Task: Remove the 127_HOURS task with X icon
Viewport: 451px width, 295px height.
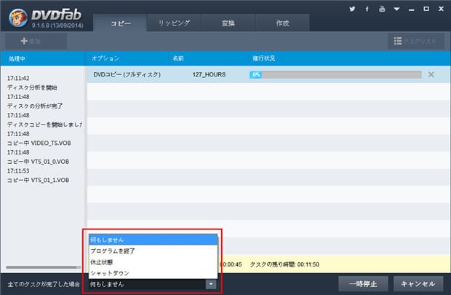Action: click(431, 74)
